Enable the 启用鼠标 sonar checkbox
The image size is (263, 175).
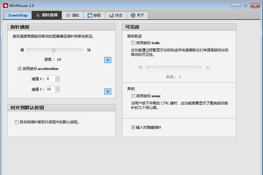(133, 96)
